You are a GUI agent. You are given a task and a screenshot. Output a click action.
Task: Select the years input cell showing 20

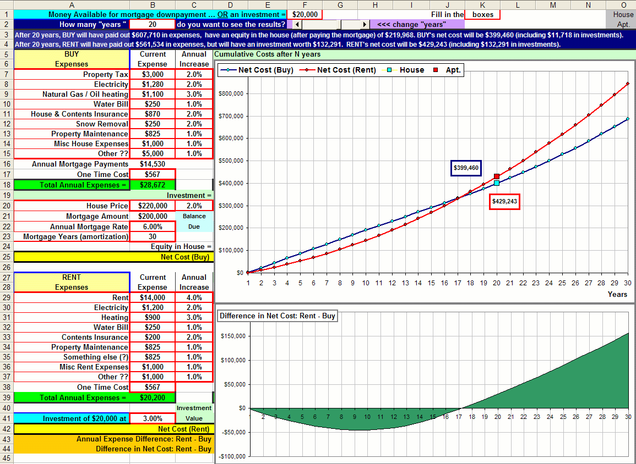coord(153,24)
